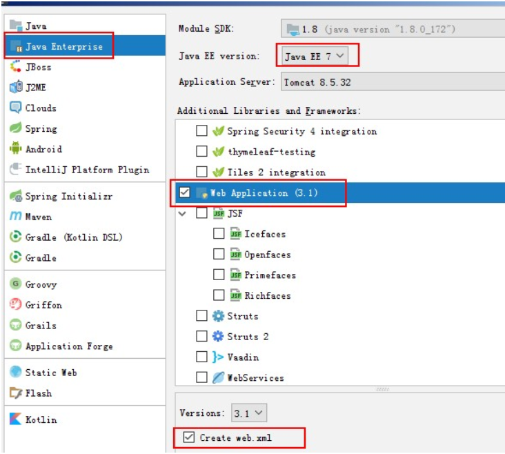The image size is (505, 454).
Task: Click the Flash folder icon
Action: tap(16, 393)
